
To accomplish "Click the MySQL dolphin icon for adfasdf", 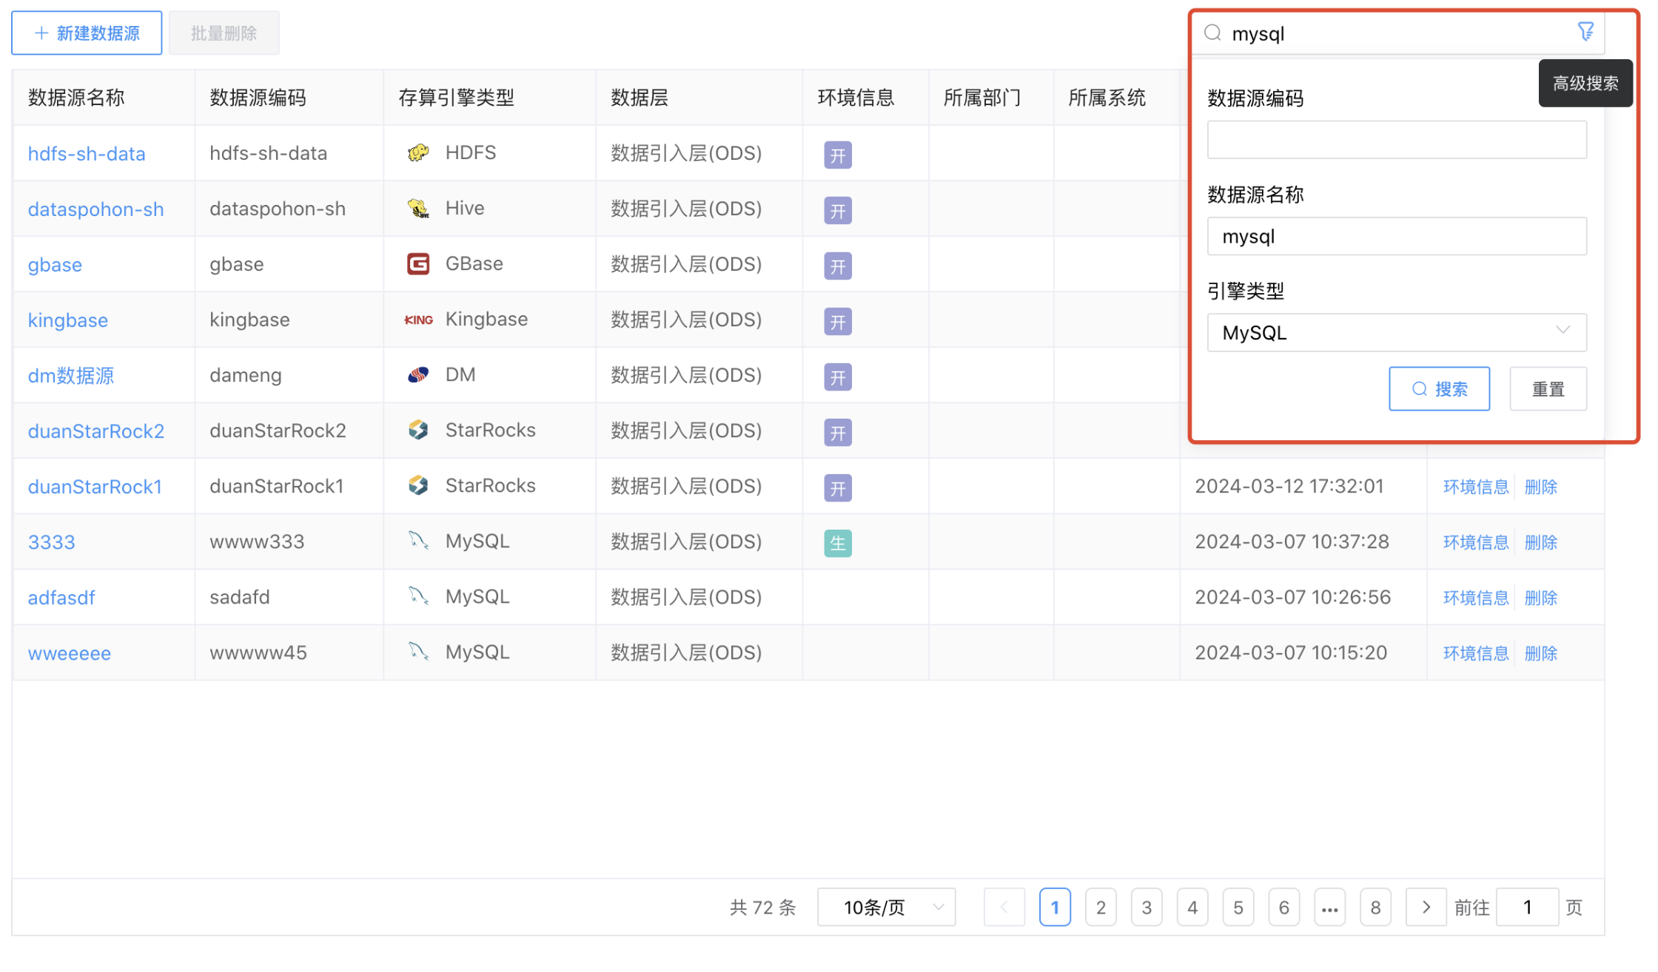I will pos(418,596).
